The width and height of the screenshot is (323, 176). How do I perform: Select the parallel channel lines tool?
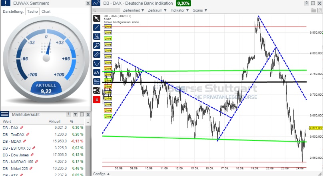(x=97, y=54)
